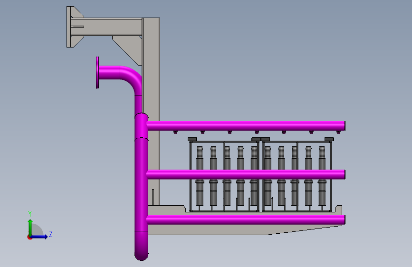Select the rounded bottom cap of vertical pipe
This screenshot has width=412, height=267.
coord(141,246)
